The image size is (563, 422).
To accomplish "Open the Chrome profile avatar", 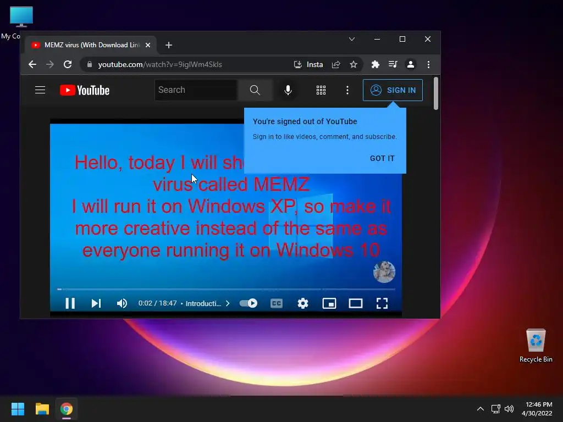I will (x=410, y=65).
